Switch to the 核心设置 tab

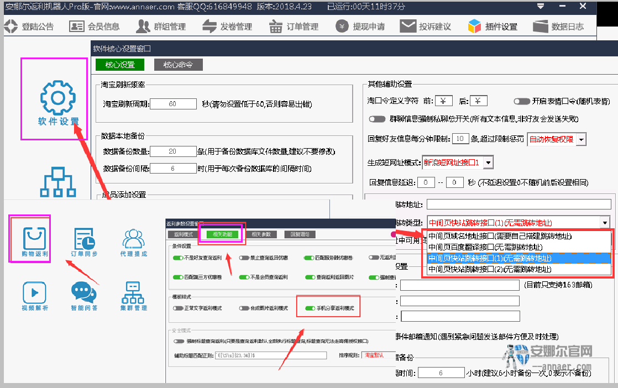tap(120, 65)
